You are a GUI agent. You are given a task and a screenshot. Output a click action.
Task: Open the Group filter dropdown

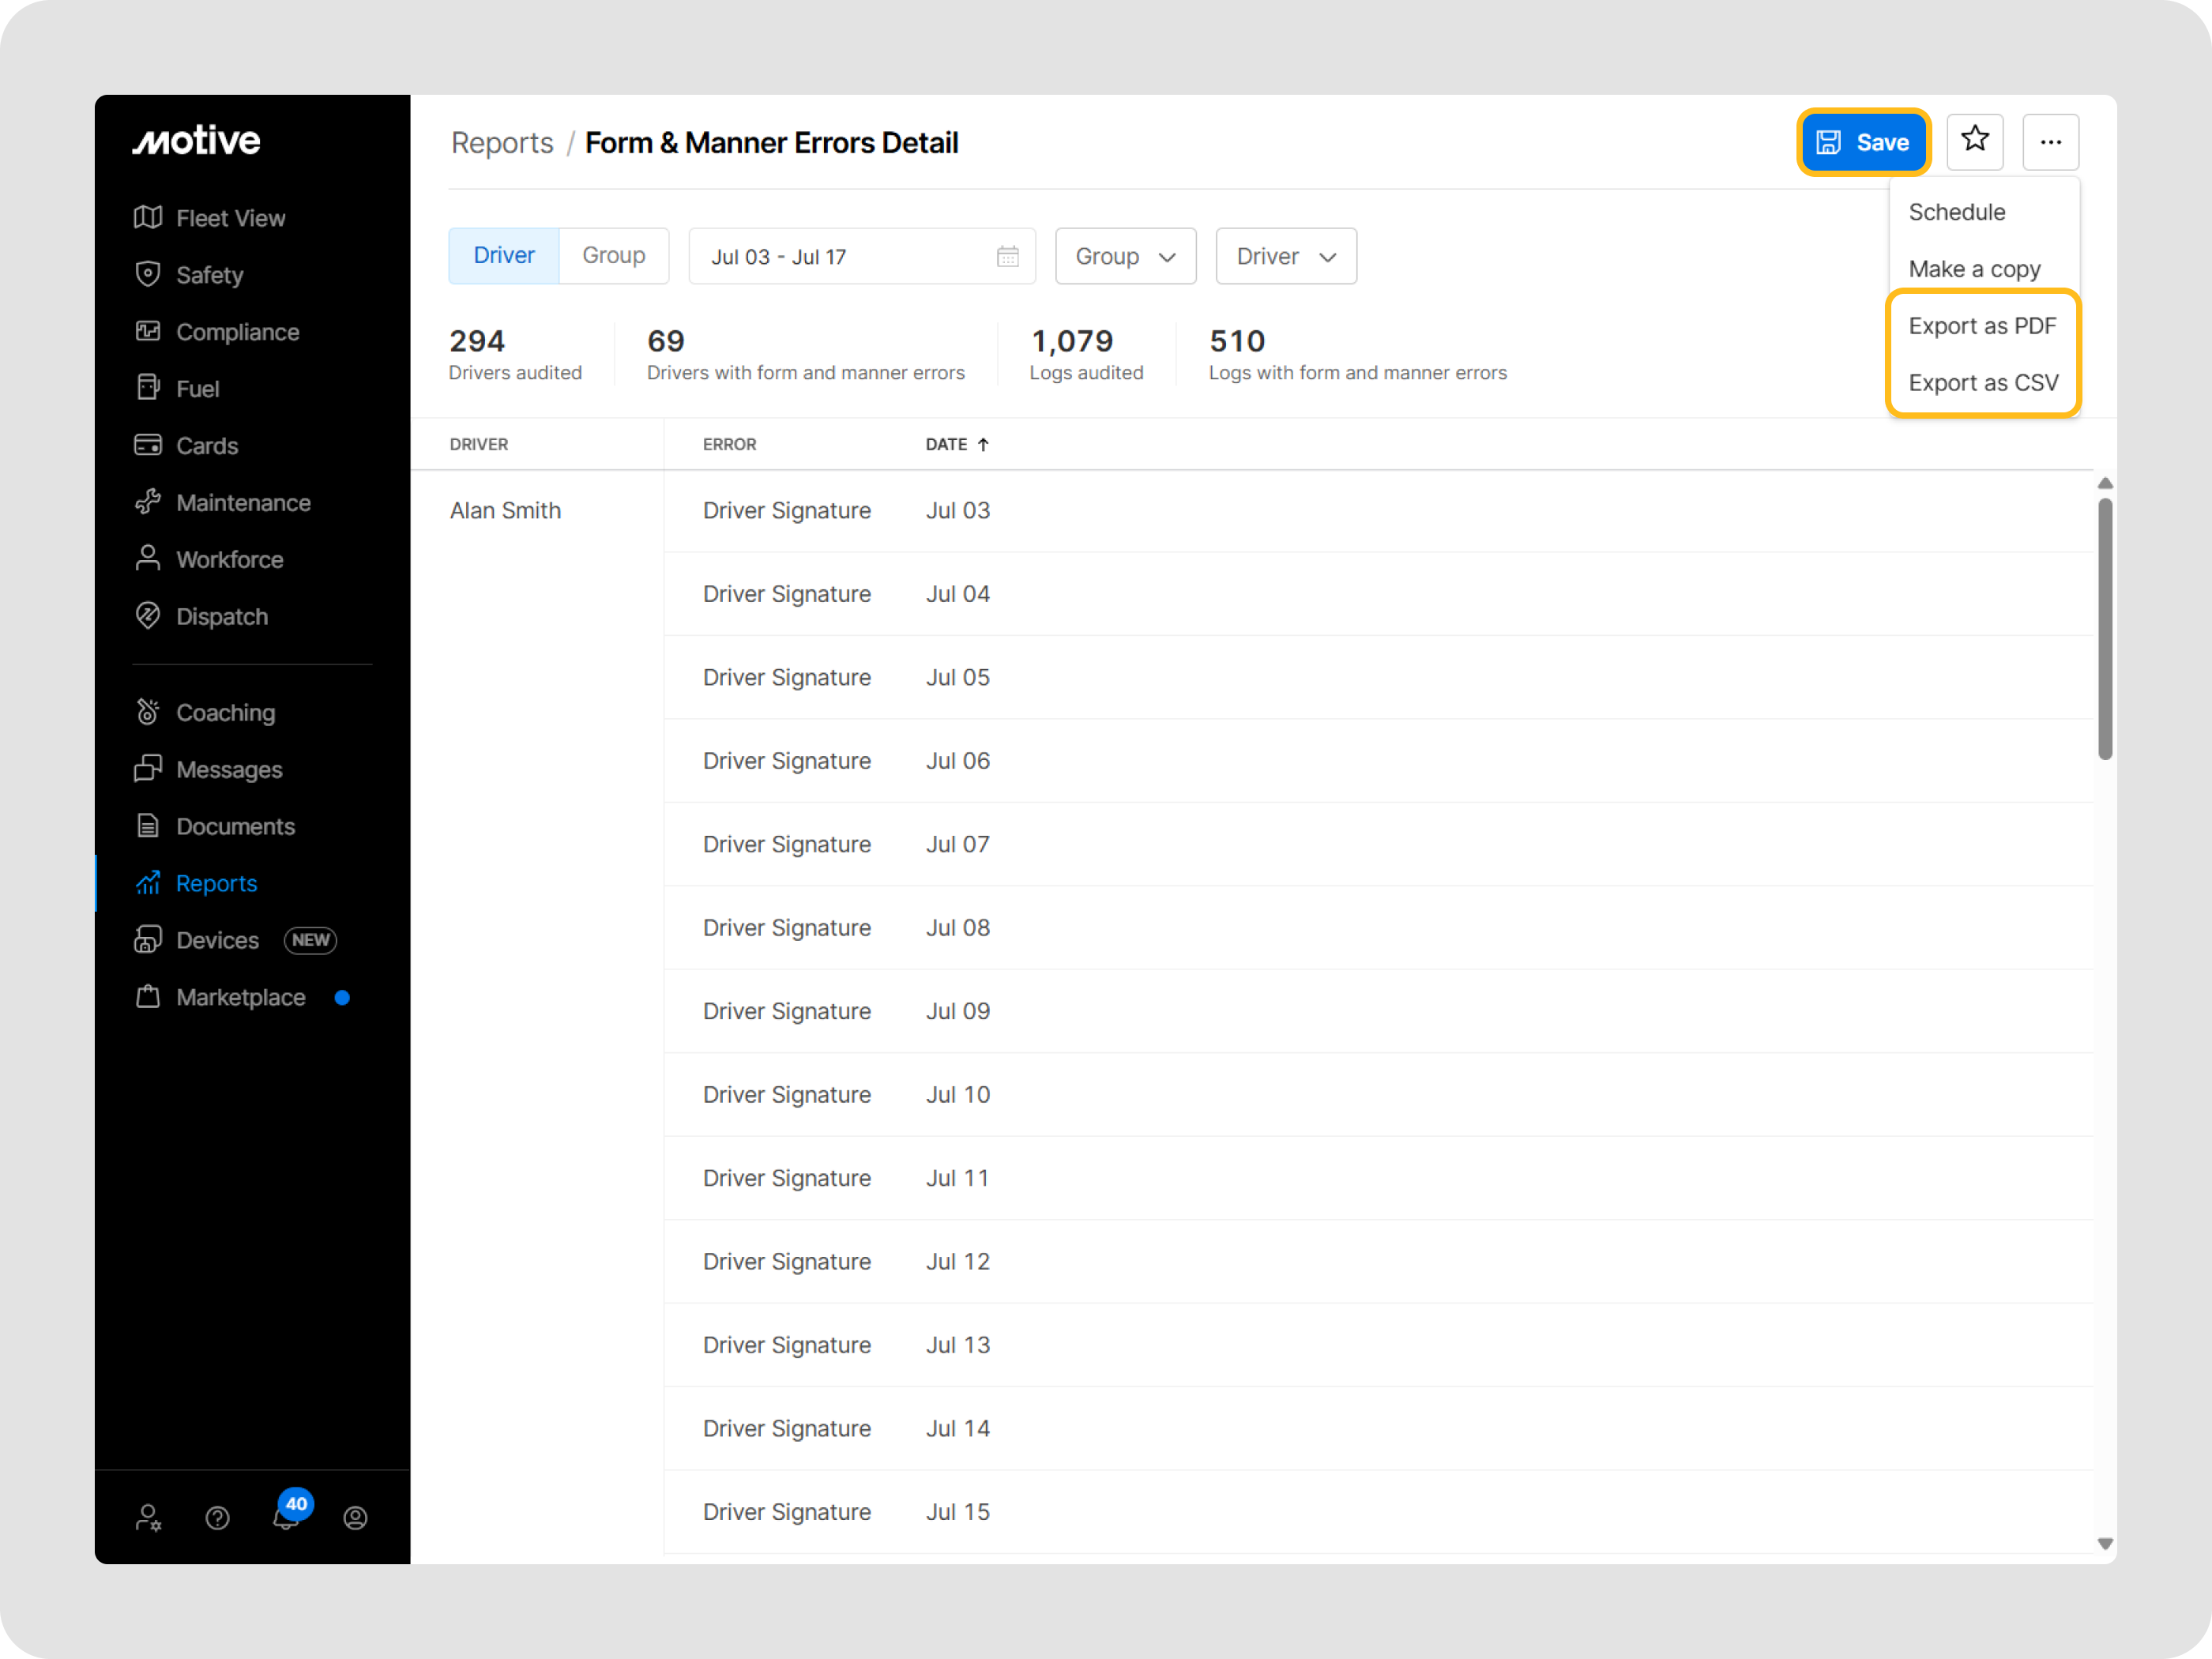(x=1125, y=256)
